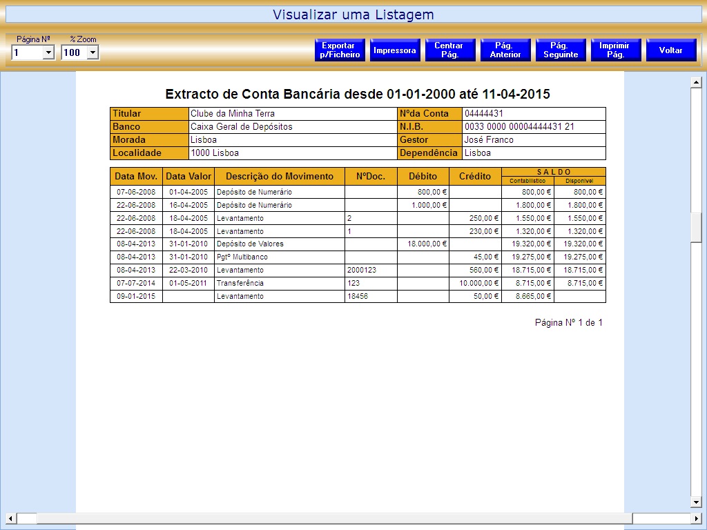Open the Impressora printer settings
707x530 pixels.
(395, 50)
